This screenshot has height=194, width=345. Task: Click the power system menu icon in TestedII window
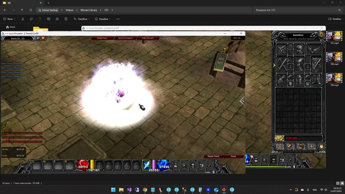point(210,165)
